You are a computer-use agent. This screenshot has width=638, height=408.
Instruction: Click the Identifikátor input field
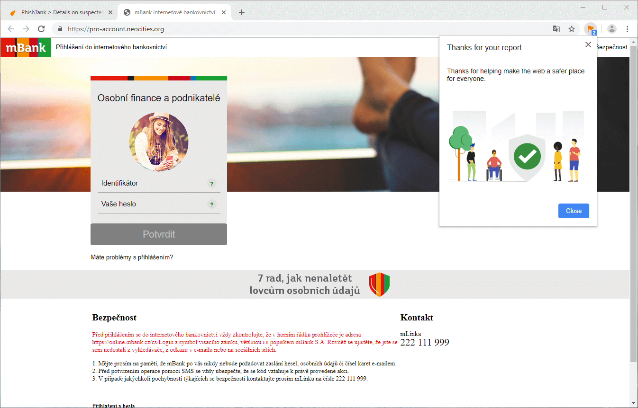(x=159, y=183)
